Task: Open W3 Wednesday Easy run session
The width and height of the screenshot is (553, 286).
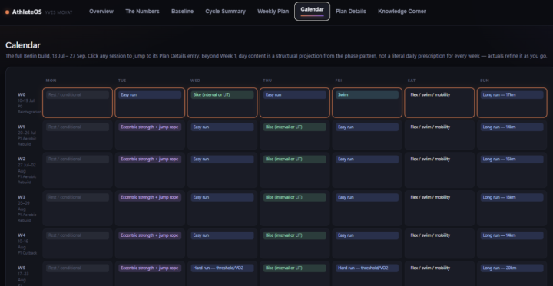Action: pos(222,197)
